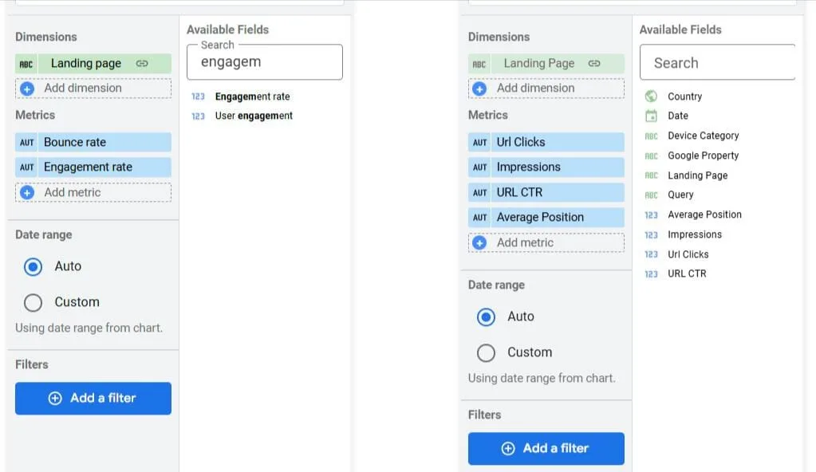The image size is (816, 472).
Task: Click the Country globe icon
Action: [651, 96]
